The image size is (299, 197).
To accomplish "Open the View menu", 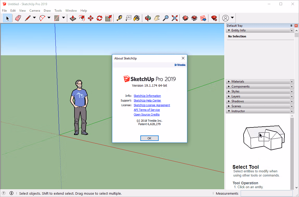I will (x=22, y=11).
